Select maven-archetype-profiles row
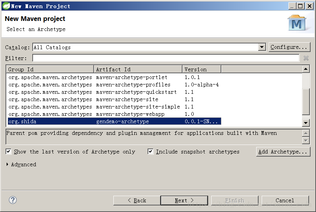The height and width of the screenshot is (212, 316). 115,84
